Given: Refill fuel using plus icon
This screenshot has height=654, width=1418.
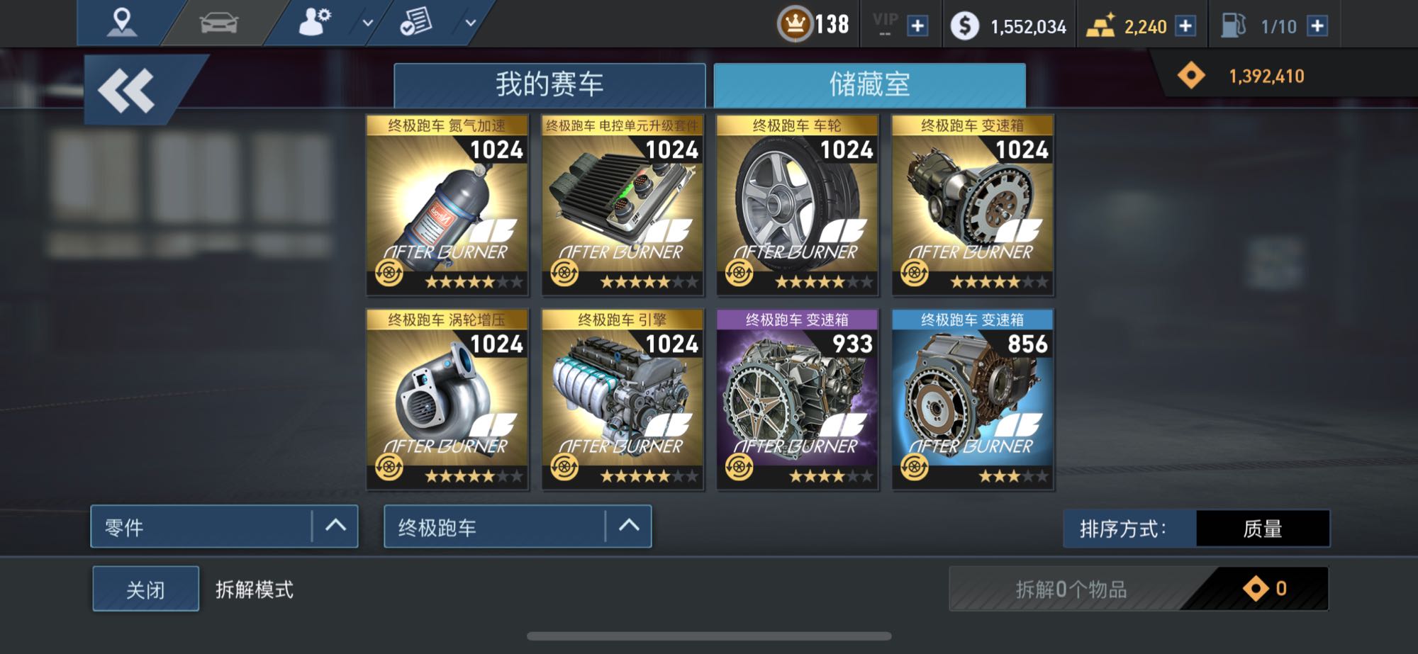Looking at the screenshot, I should coord(1317,26).
